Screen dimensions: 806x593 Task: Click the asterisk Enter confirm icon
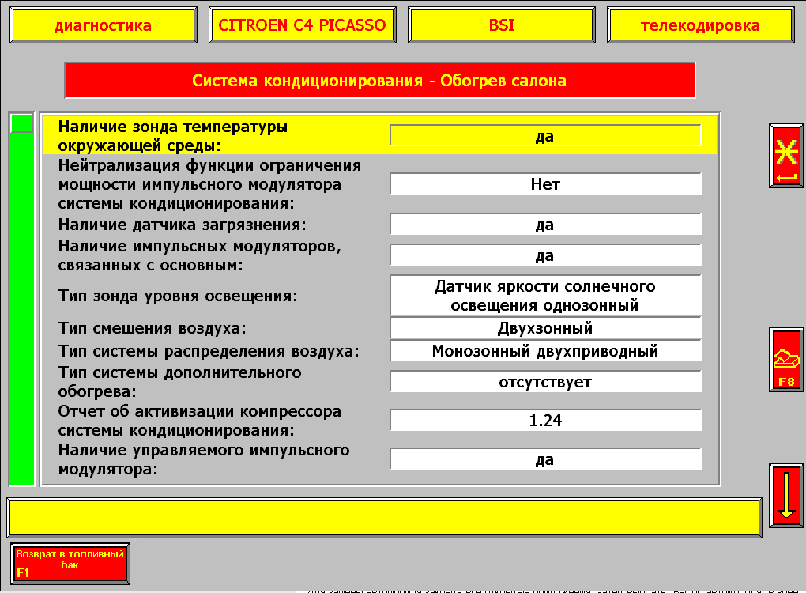(786, 156)
